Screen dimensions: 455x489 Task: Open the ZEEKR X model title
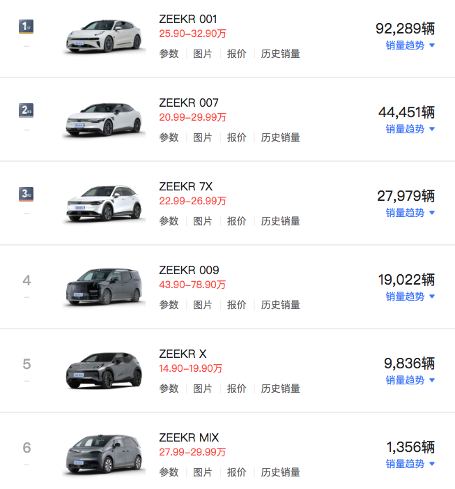tap(183, 354)
